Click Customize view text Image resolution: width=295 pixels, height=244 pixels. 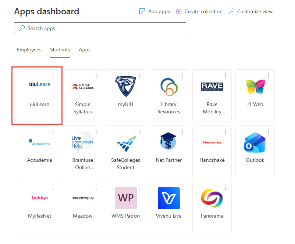255,11
